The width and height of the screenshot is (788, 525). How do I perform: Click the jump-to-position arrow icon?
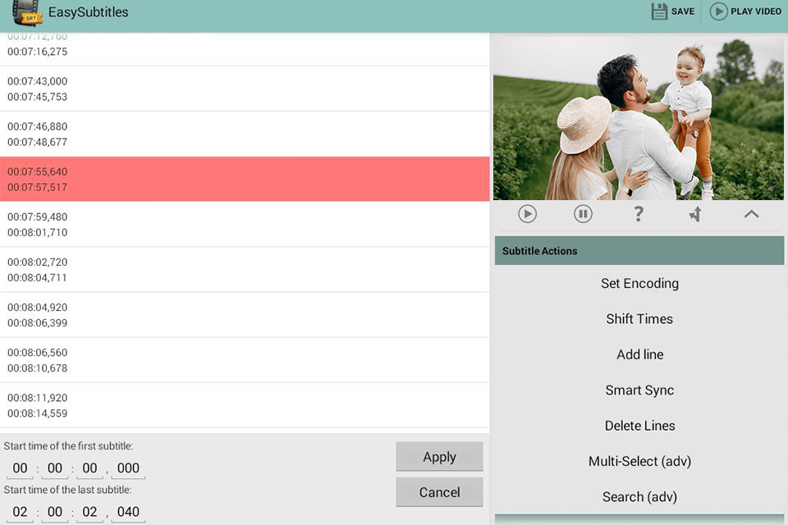(694, 213)
